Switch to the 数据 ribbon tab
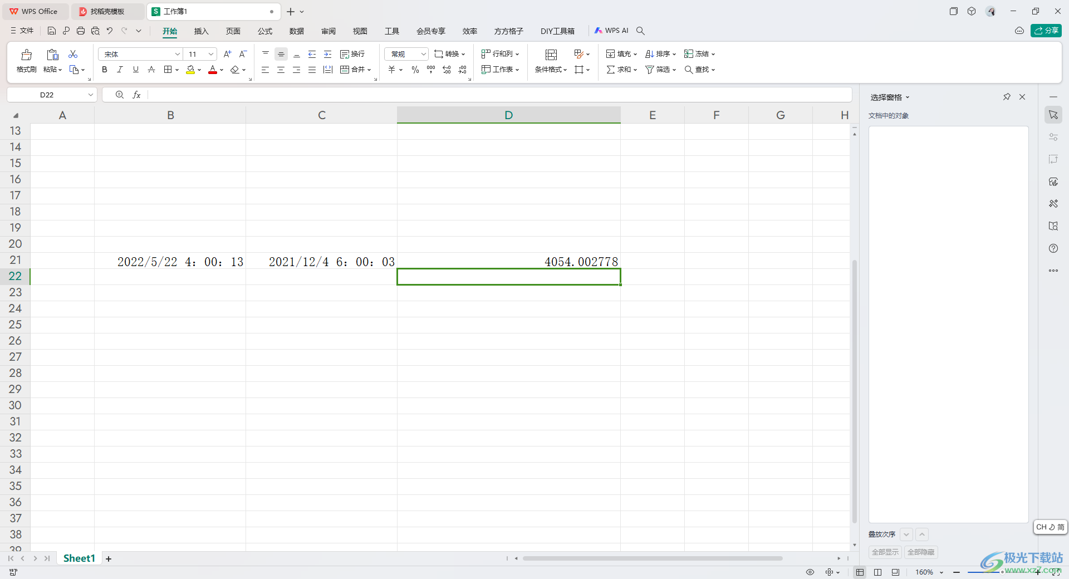1069x579 pixels. pos(297,31)
